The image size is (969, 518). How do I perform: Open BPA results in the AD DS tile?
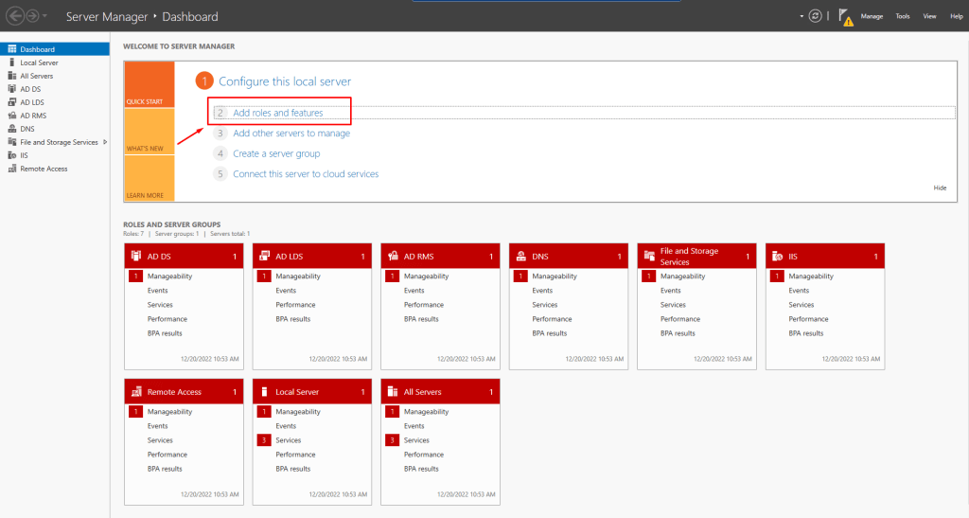[x=165, y=333]
